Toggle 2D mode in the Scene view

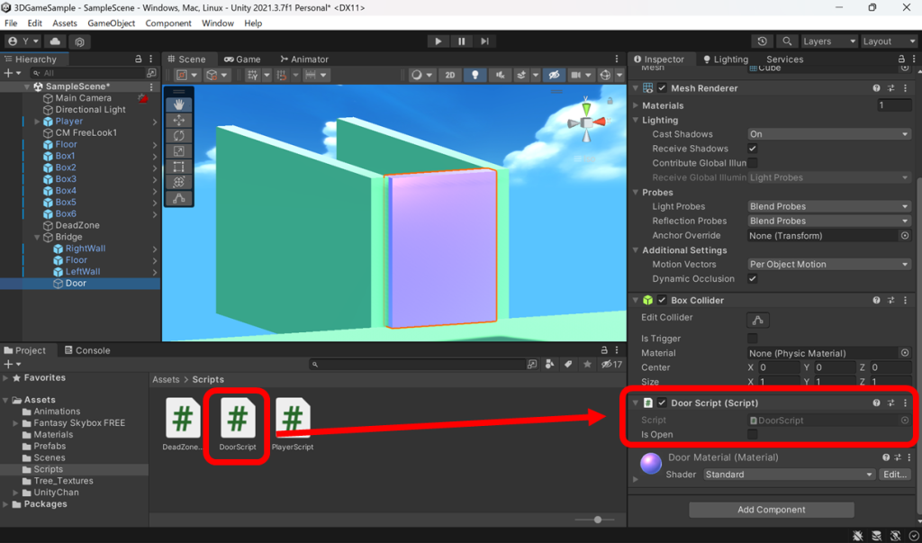point(450,75)
